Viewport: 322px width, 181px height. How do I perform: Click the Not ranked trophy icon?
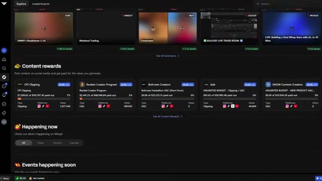coord(31,178)
